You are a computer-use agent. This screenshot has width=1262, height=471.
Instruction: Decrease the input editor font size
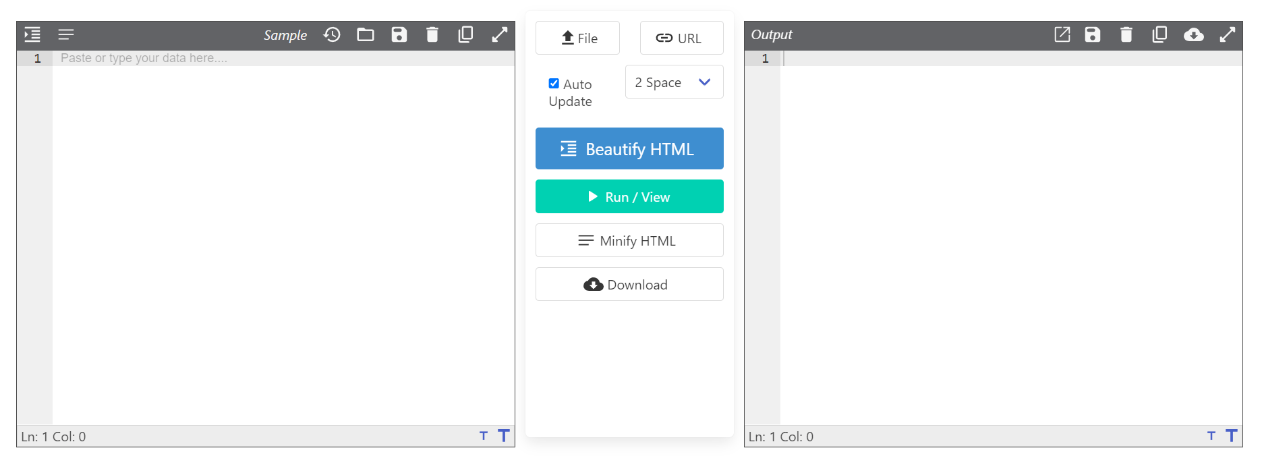pyautogui.click(x=484, y=436)
